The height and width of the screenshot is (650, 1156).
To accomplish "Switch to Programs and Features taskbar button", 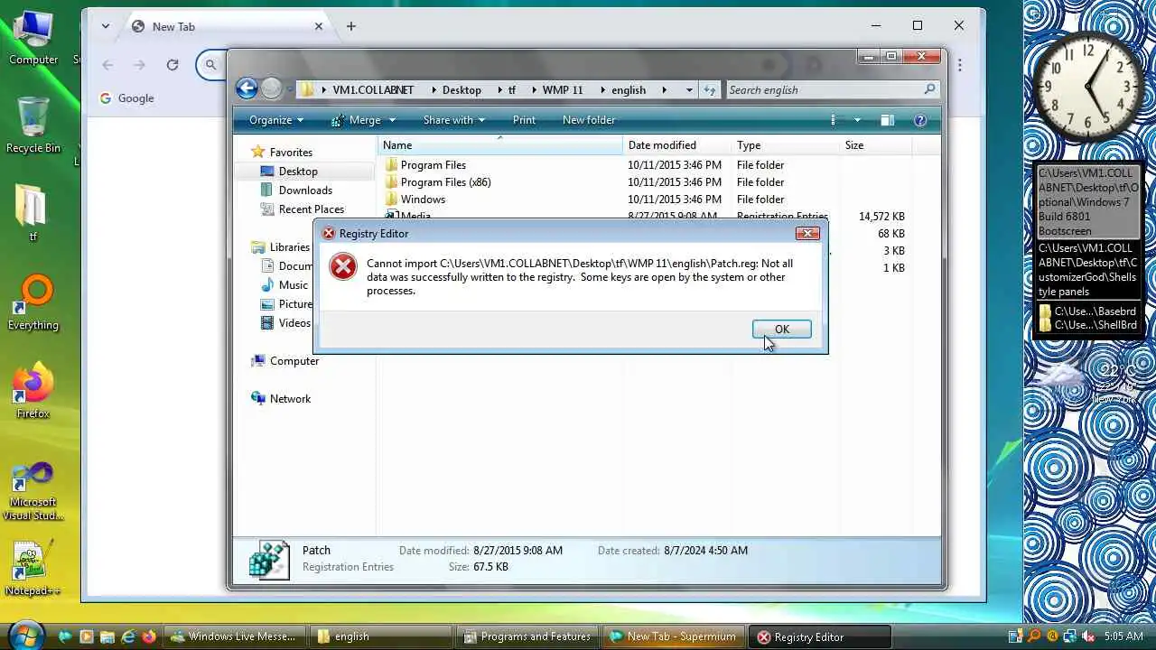I will (x=527, y=636).
